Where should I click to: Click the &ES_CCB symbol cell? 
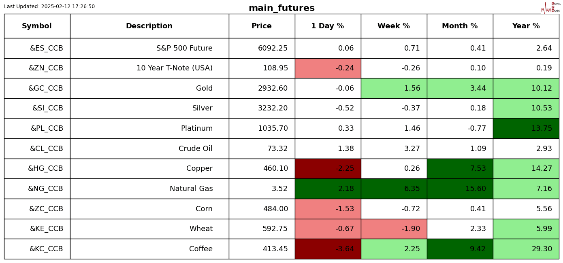click(x=46, y=48)
